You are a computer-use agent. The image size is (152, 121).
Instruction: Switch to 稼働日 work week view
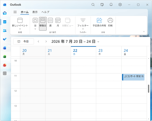click(x=43, y=24)
